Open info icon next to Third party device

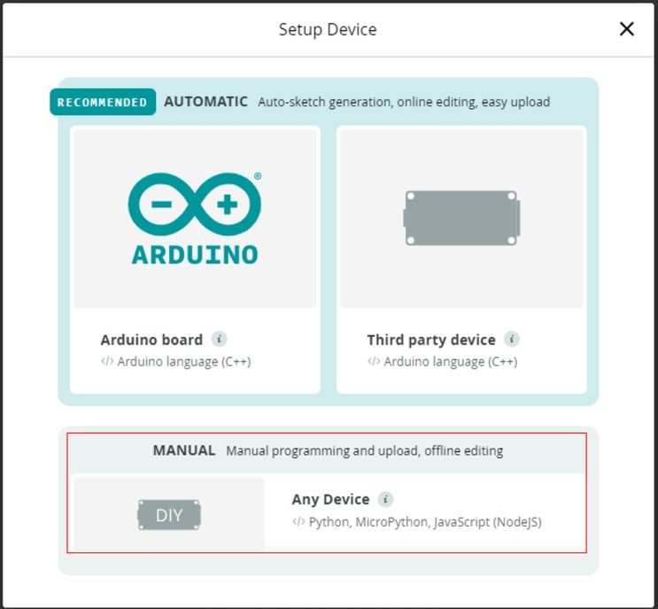pos(512,339)
